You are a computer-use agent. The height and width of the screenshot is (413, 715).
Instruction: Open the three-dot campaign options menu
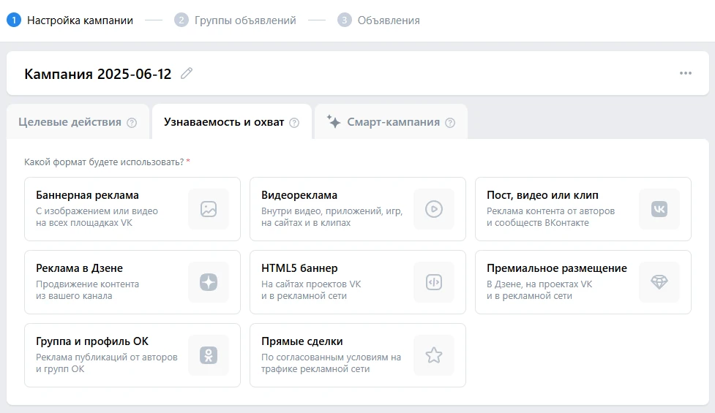pyautogui.click(x=685, y=73)
